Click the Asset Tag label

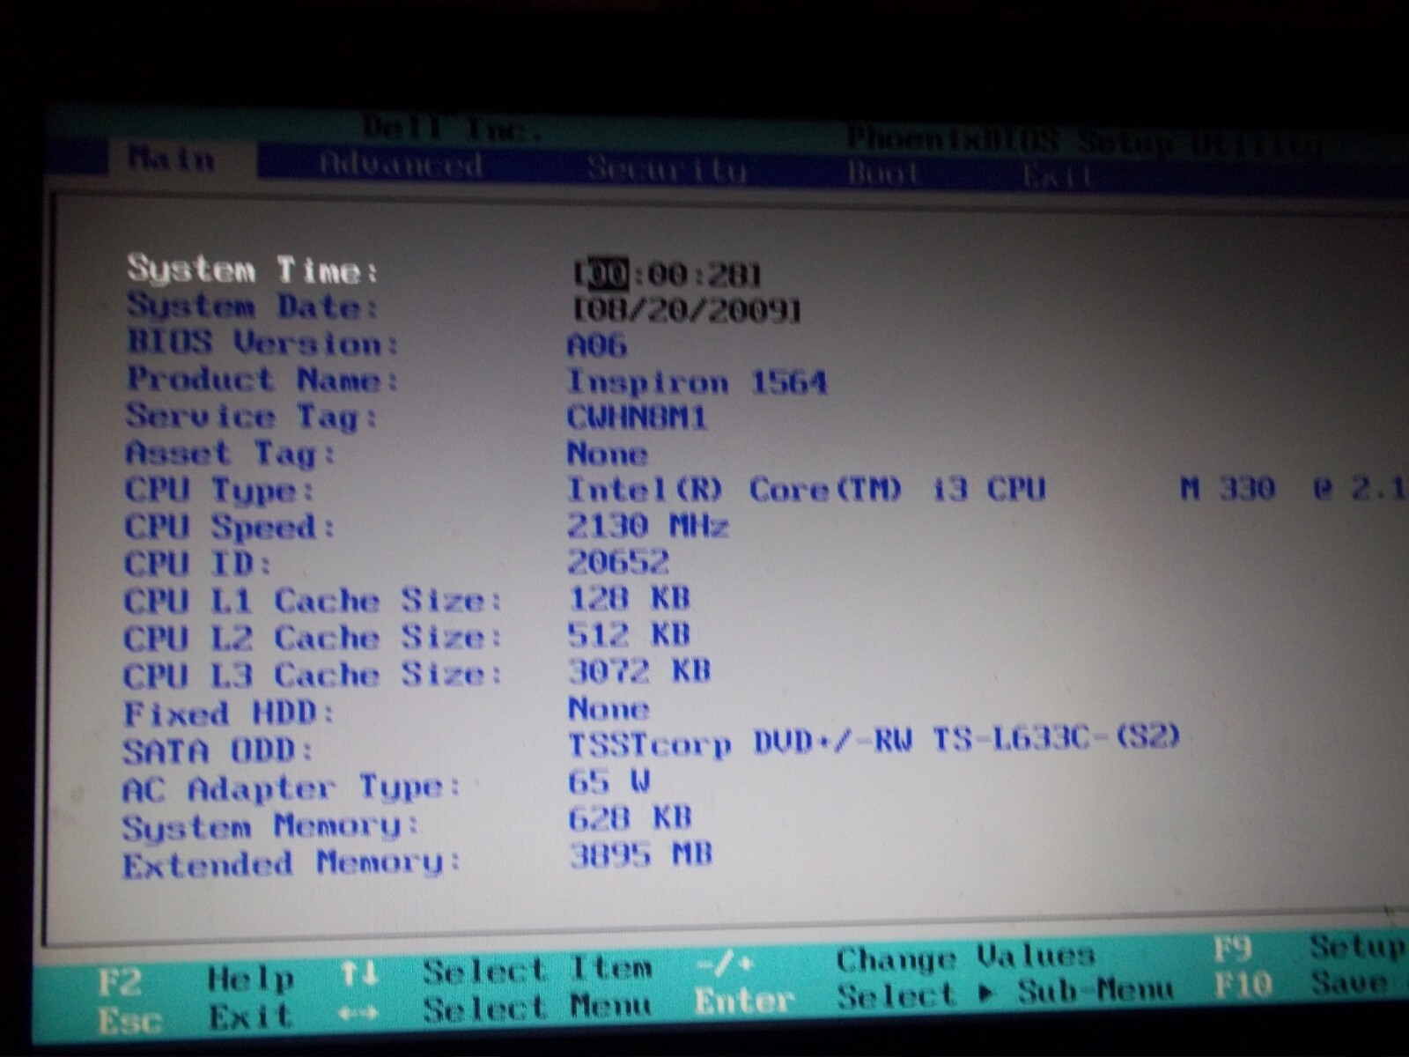(231, 453)
